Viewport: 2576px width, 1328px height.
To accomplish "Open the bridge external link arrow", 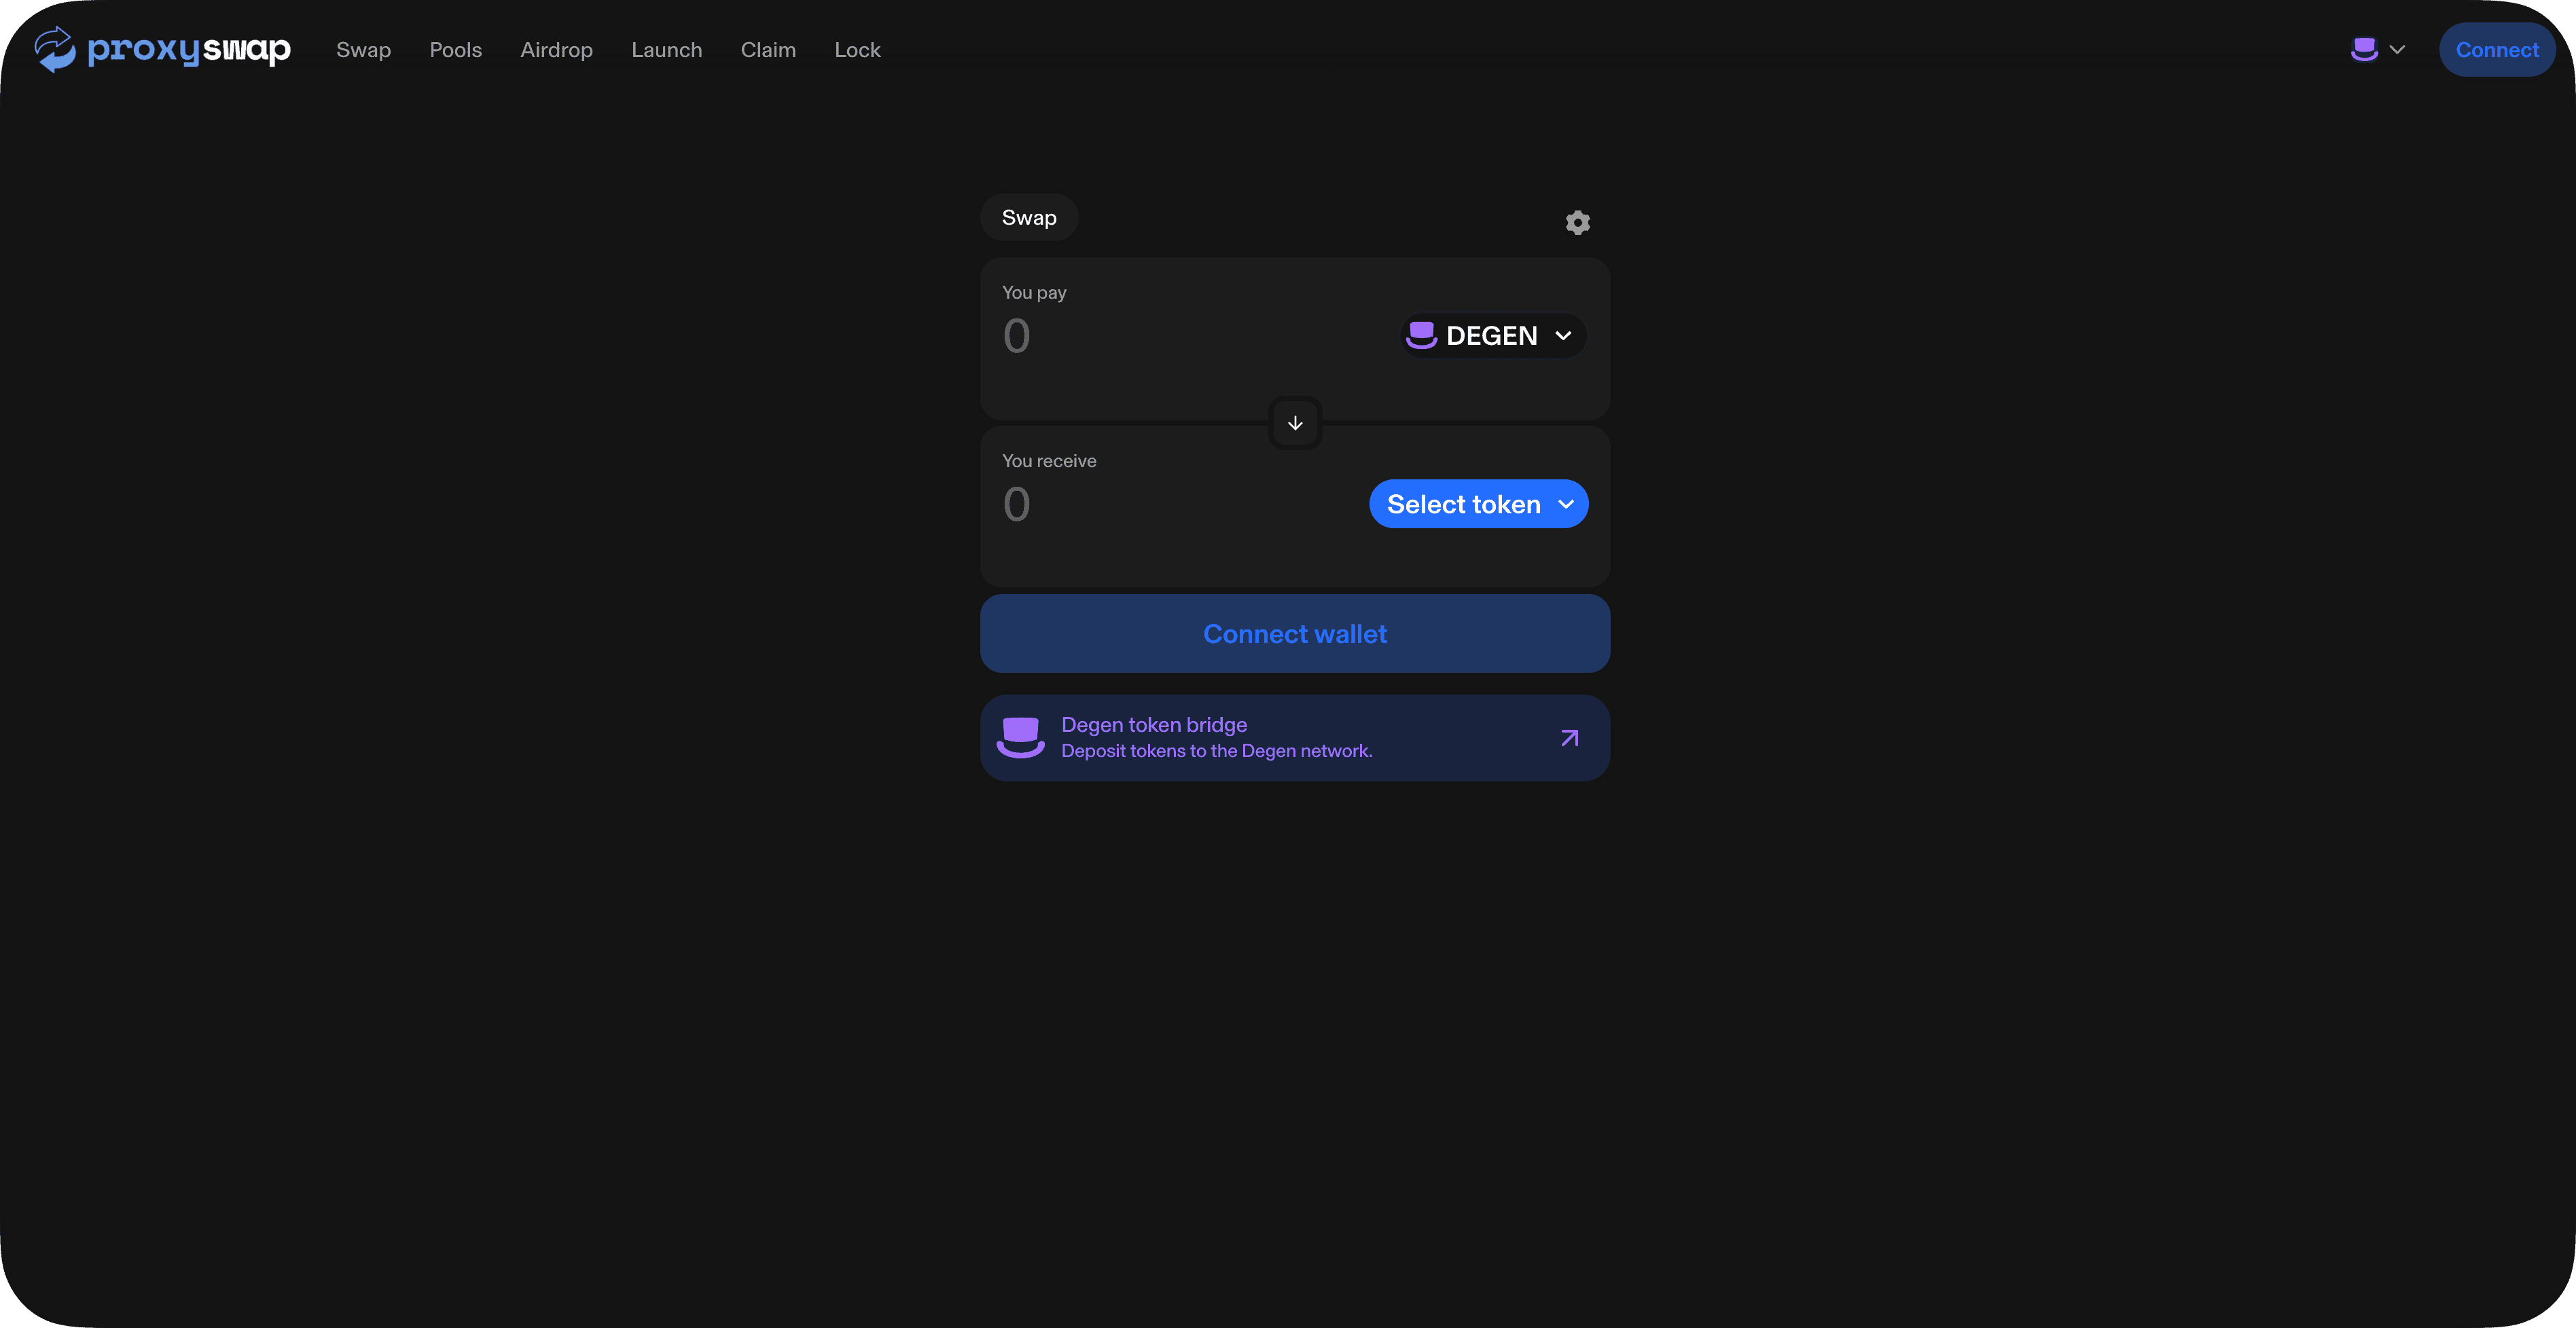I will pyautogui.click(x=1569, y=737).
